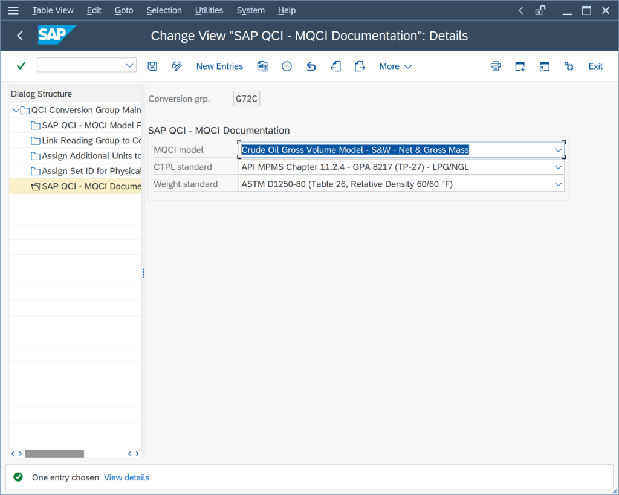Open the Utilities menu
Screen dimensions: 619x495
click(x=209, y=11)
